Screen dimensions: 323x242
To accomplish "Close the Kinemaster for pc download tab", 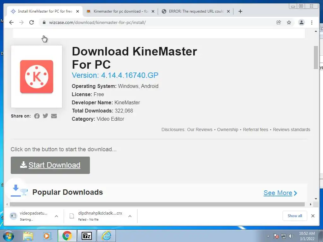I will coord(153,11).
